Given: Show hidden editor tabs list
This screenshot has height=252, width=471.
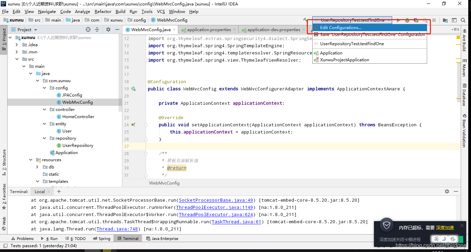Looking at the screenshot, I should 456,29.
